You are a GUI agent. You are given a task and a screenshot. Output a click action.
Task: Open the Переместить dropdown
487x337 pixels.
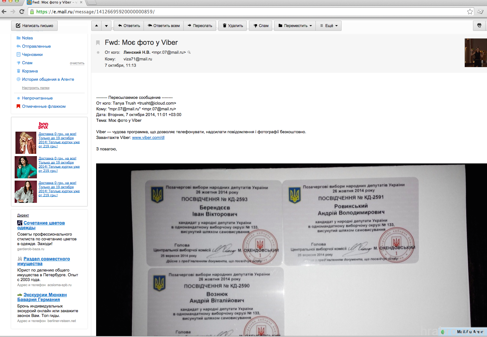click(295, 26)
